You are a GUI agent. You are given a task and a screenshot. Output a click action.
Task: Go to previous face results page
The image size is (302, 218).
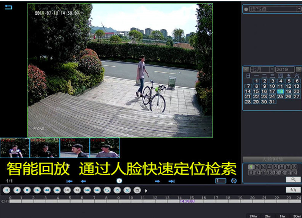[x=83, y=181]
